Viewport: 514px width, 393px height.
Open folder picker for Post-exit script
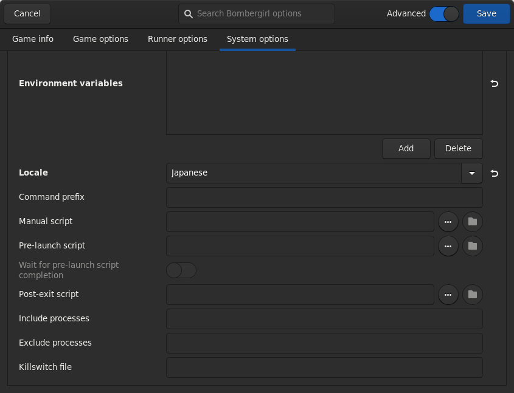pyautogui.click(x=473, y=294)
